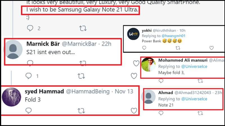Viewport: 225px width, 126px height.
Task: Reply to Ahmad's "Note 21" tweet
Action: [x=161, y=113]
